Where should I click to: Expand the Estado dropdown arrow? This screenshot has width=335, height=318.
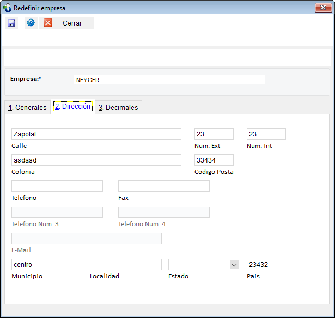234,265
